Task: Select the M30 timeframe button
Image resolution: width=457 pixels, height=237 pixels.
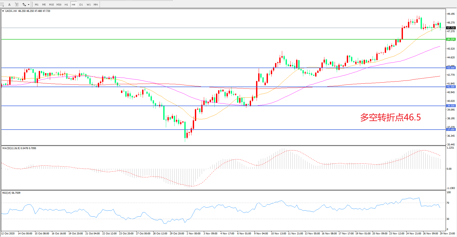Action: pyautogui.click(x=59, y=4)
